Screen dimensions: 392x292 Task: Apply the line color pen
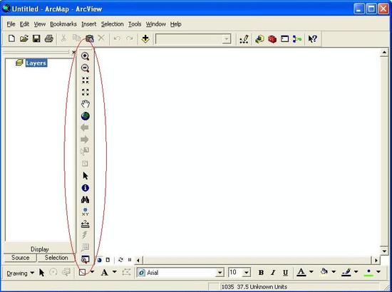pyautogui.click(x=346, y=272)
